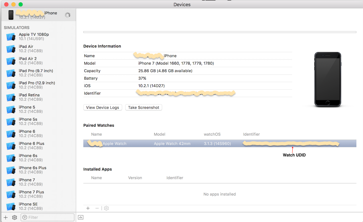Select iPhone 7 simulator row
The image size is (363, 222).
[39, 182]
